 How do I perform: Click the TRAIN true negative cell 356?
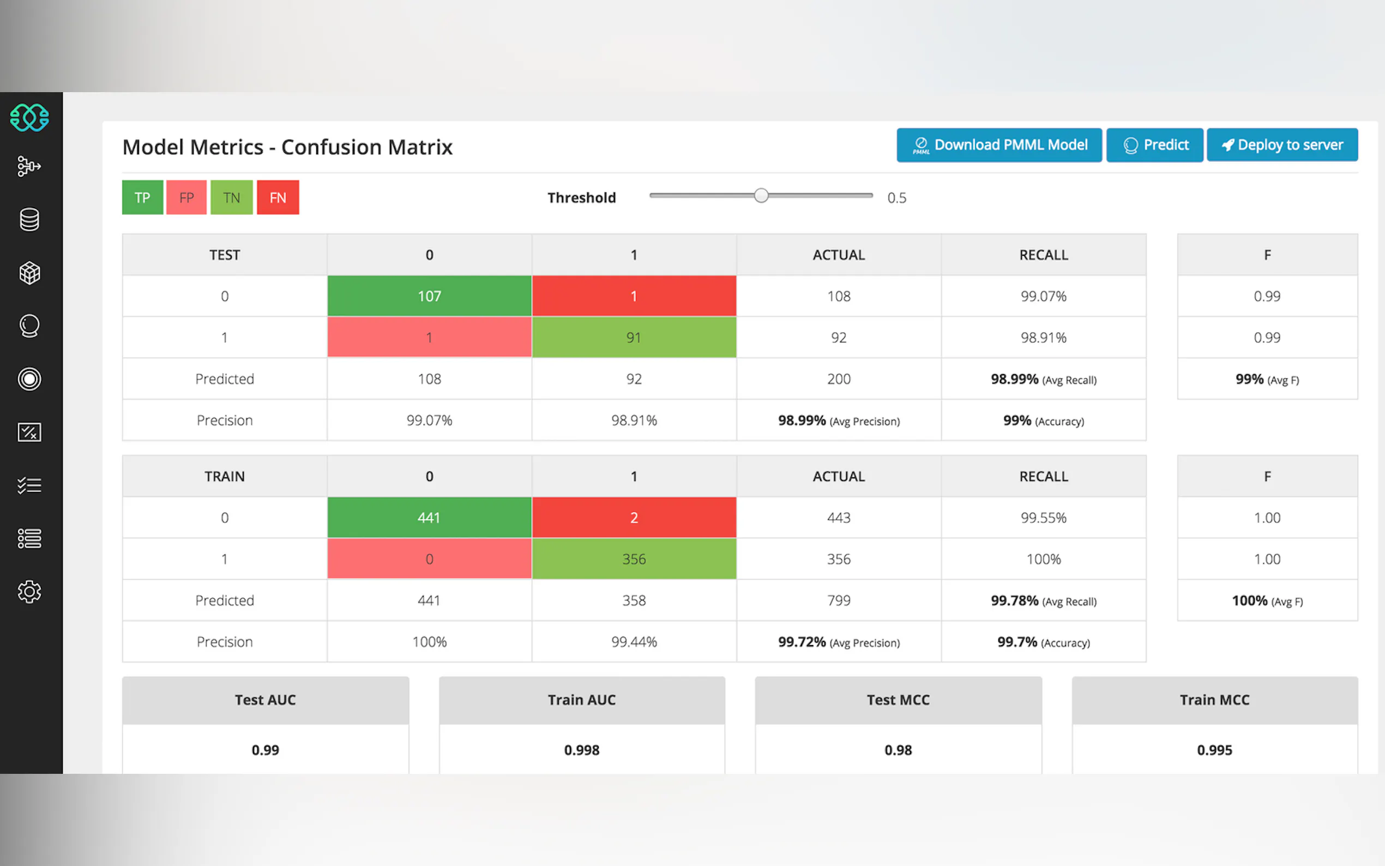pos(634,559)
